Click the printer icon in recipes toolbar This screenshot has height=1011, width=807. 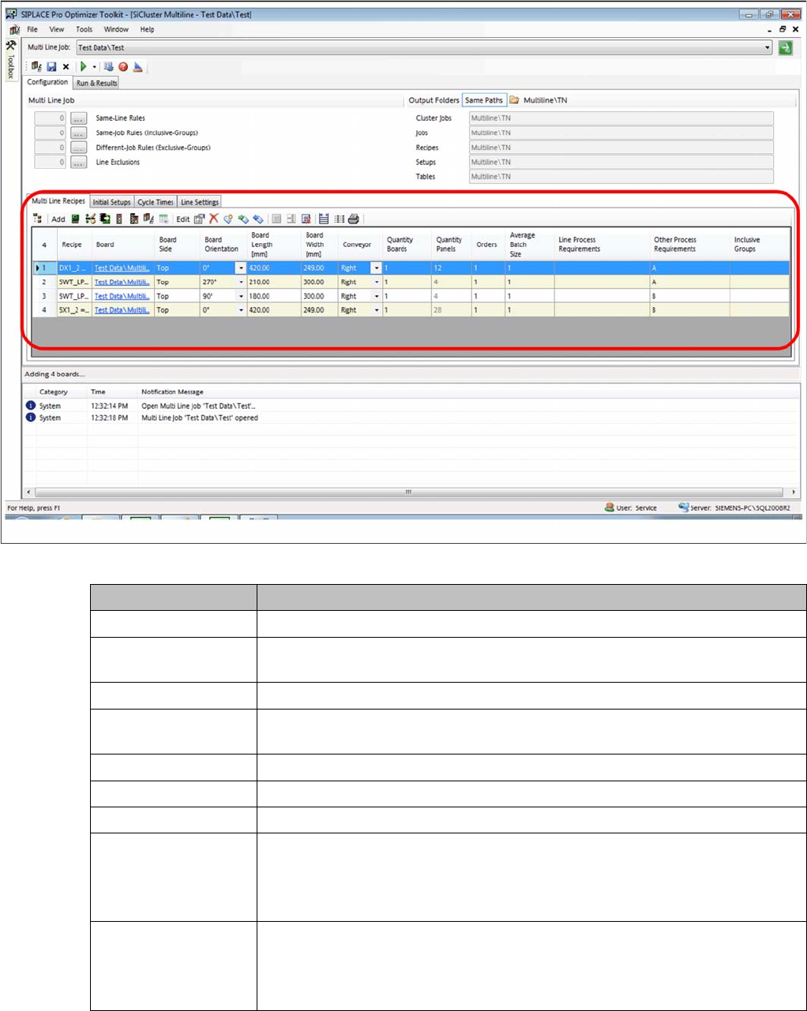[x=353, y=219]
